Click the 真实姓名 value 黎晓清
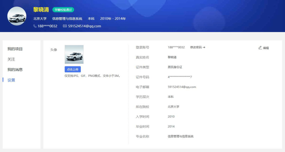The image size is (285, 152). (x=172, y=57)
